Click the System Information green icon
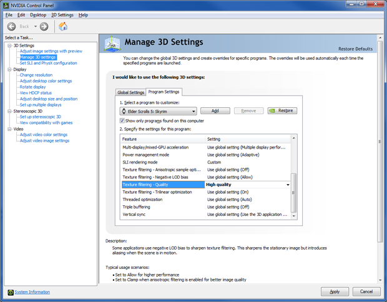 click(11, 293)
